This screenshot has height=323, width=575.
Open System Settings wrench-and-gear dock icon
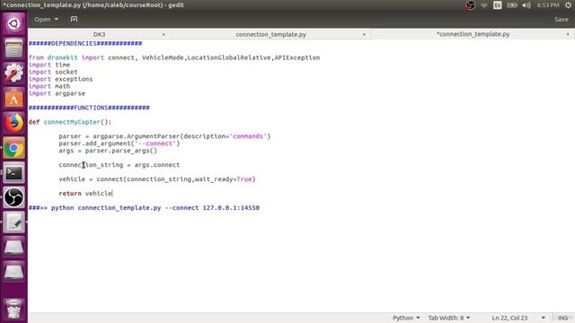(x=13, y=73)
